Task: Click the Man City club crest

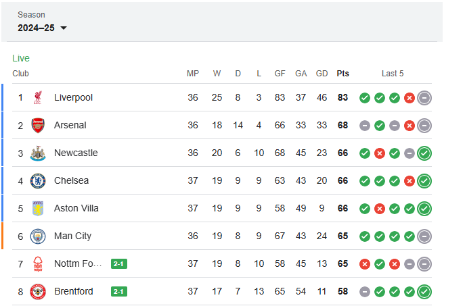Action: [x=38, y=236]
